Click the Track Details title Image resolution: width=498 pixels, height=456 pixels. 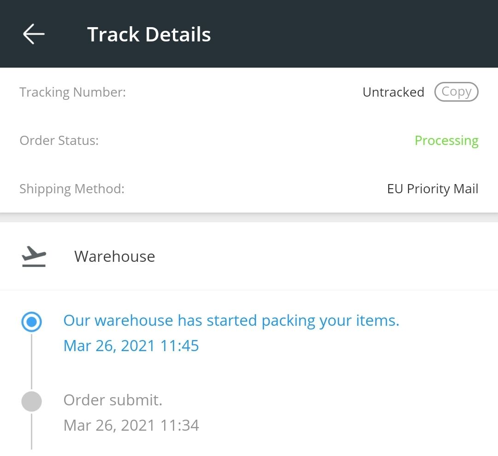tap(149, 34)
